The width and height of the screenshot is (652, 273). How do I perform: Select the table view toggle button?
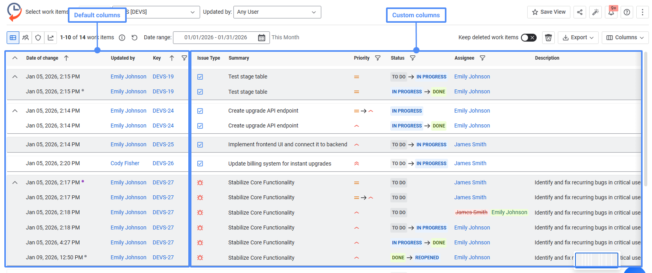click(13, 38)
